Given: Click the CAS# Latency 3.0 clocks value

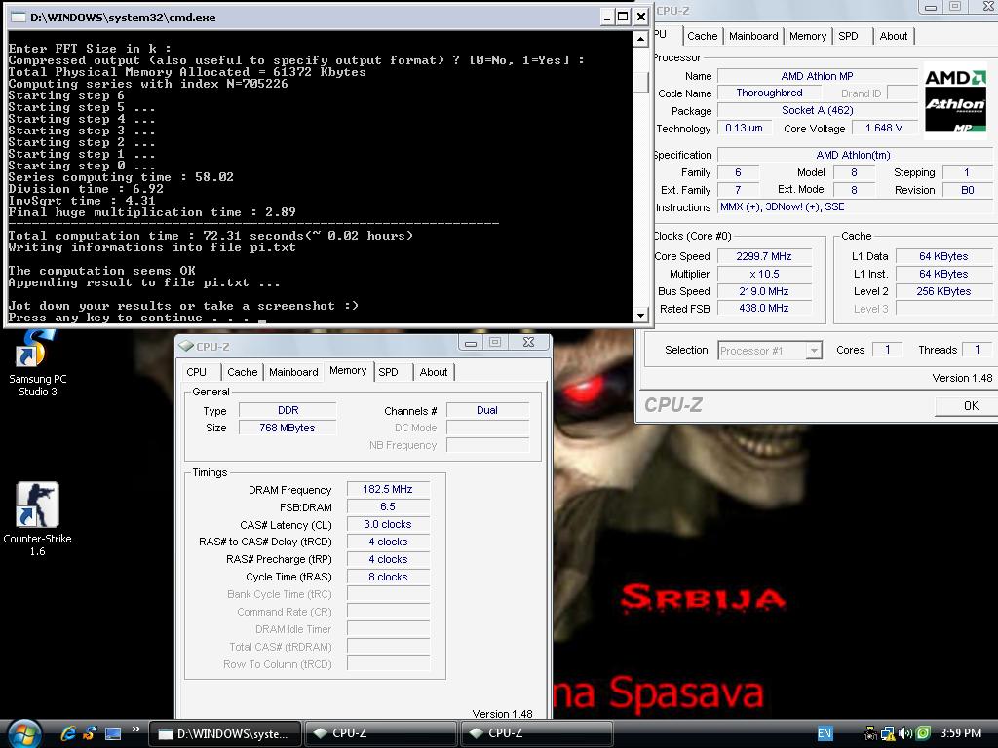Looking at the screenshot, I should tap(388, 524).
